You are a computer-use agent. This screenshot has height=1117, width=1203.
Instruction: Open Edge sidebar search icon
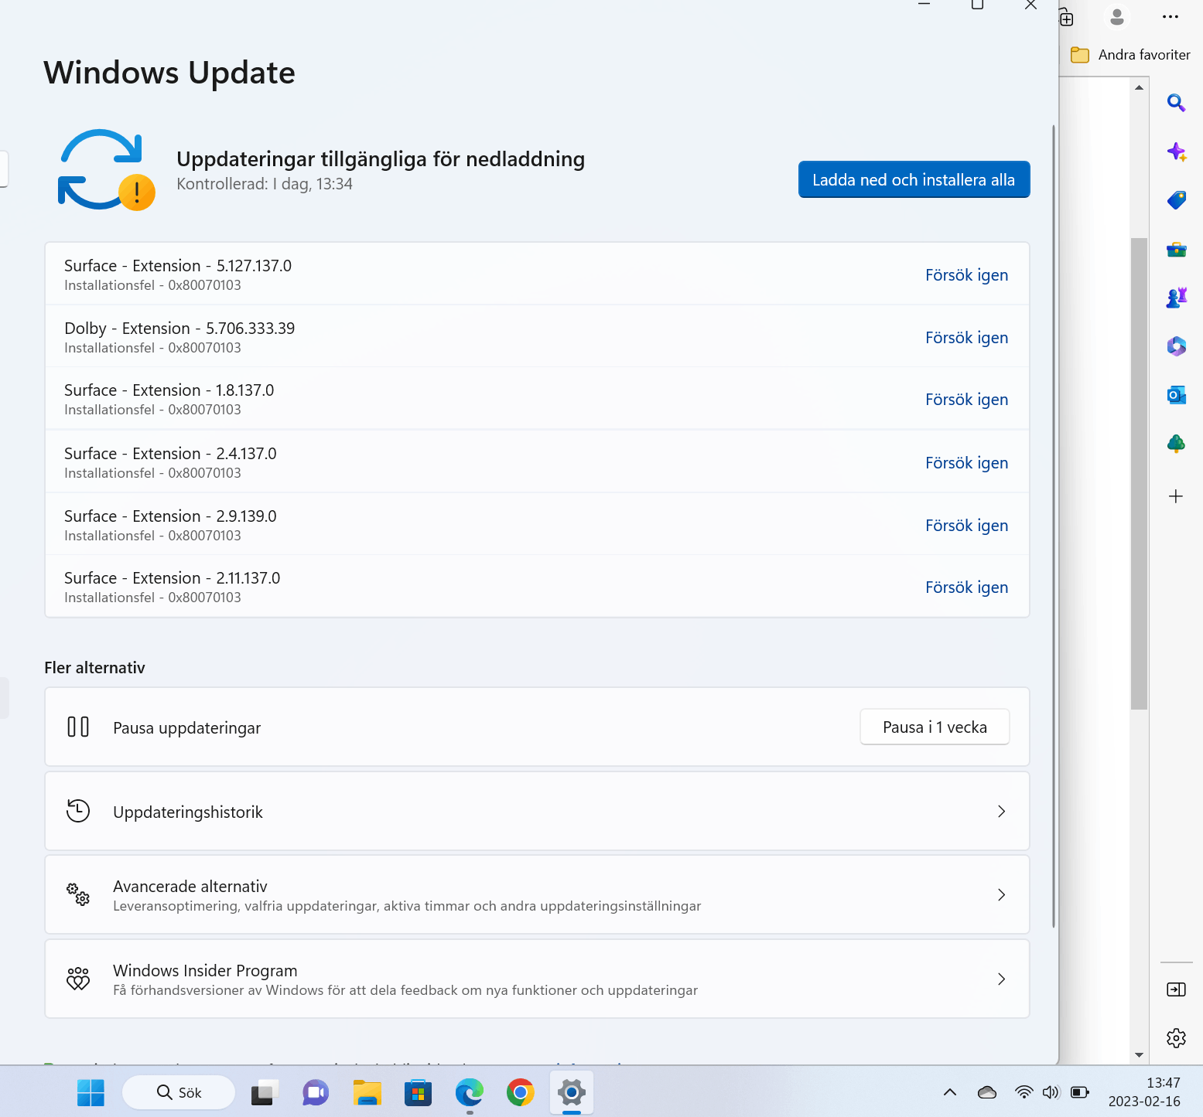(x=1176, y=102)
